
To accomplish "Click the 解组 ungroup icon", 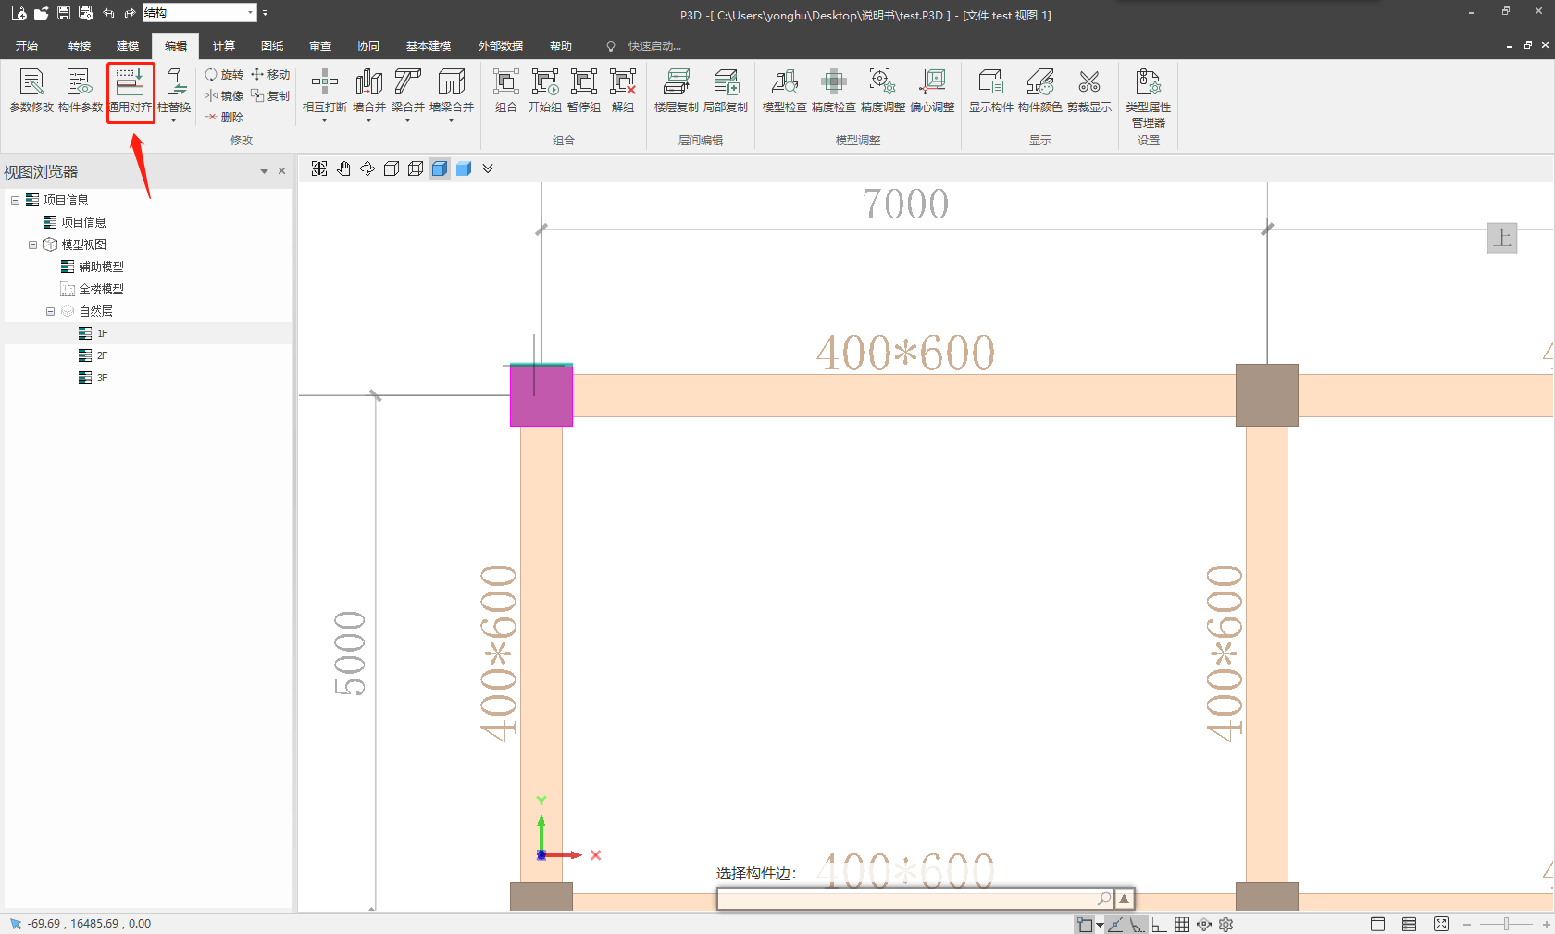I will 622,91.
